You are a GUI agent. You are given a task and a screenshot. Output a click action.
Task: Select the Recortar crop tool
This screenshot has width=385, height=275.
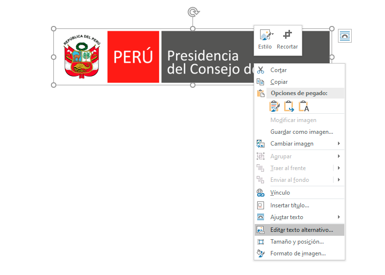click(x=288, y=35)
